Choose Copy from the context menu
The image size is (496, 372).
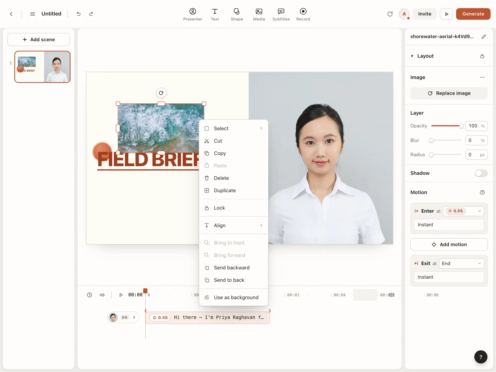(x=233, y=153)
